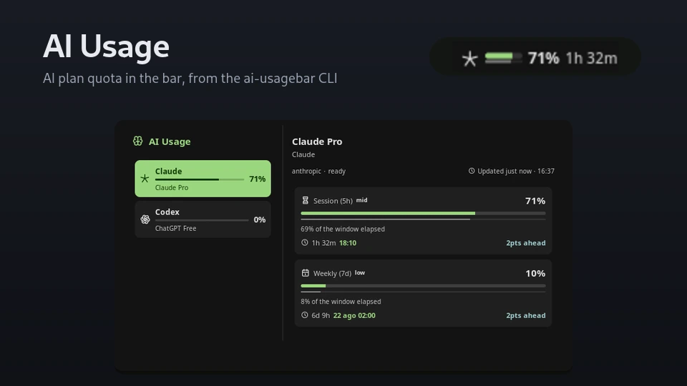Click 'Claude Pro' label in sidebar card
This screenshot has height=386, width=687.
pos(172,188)
